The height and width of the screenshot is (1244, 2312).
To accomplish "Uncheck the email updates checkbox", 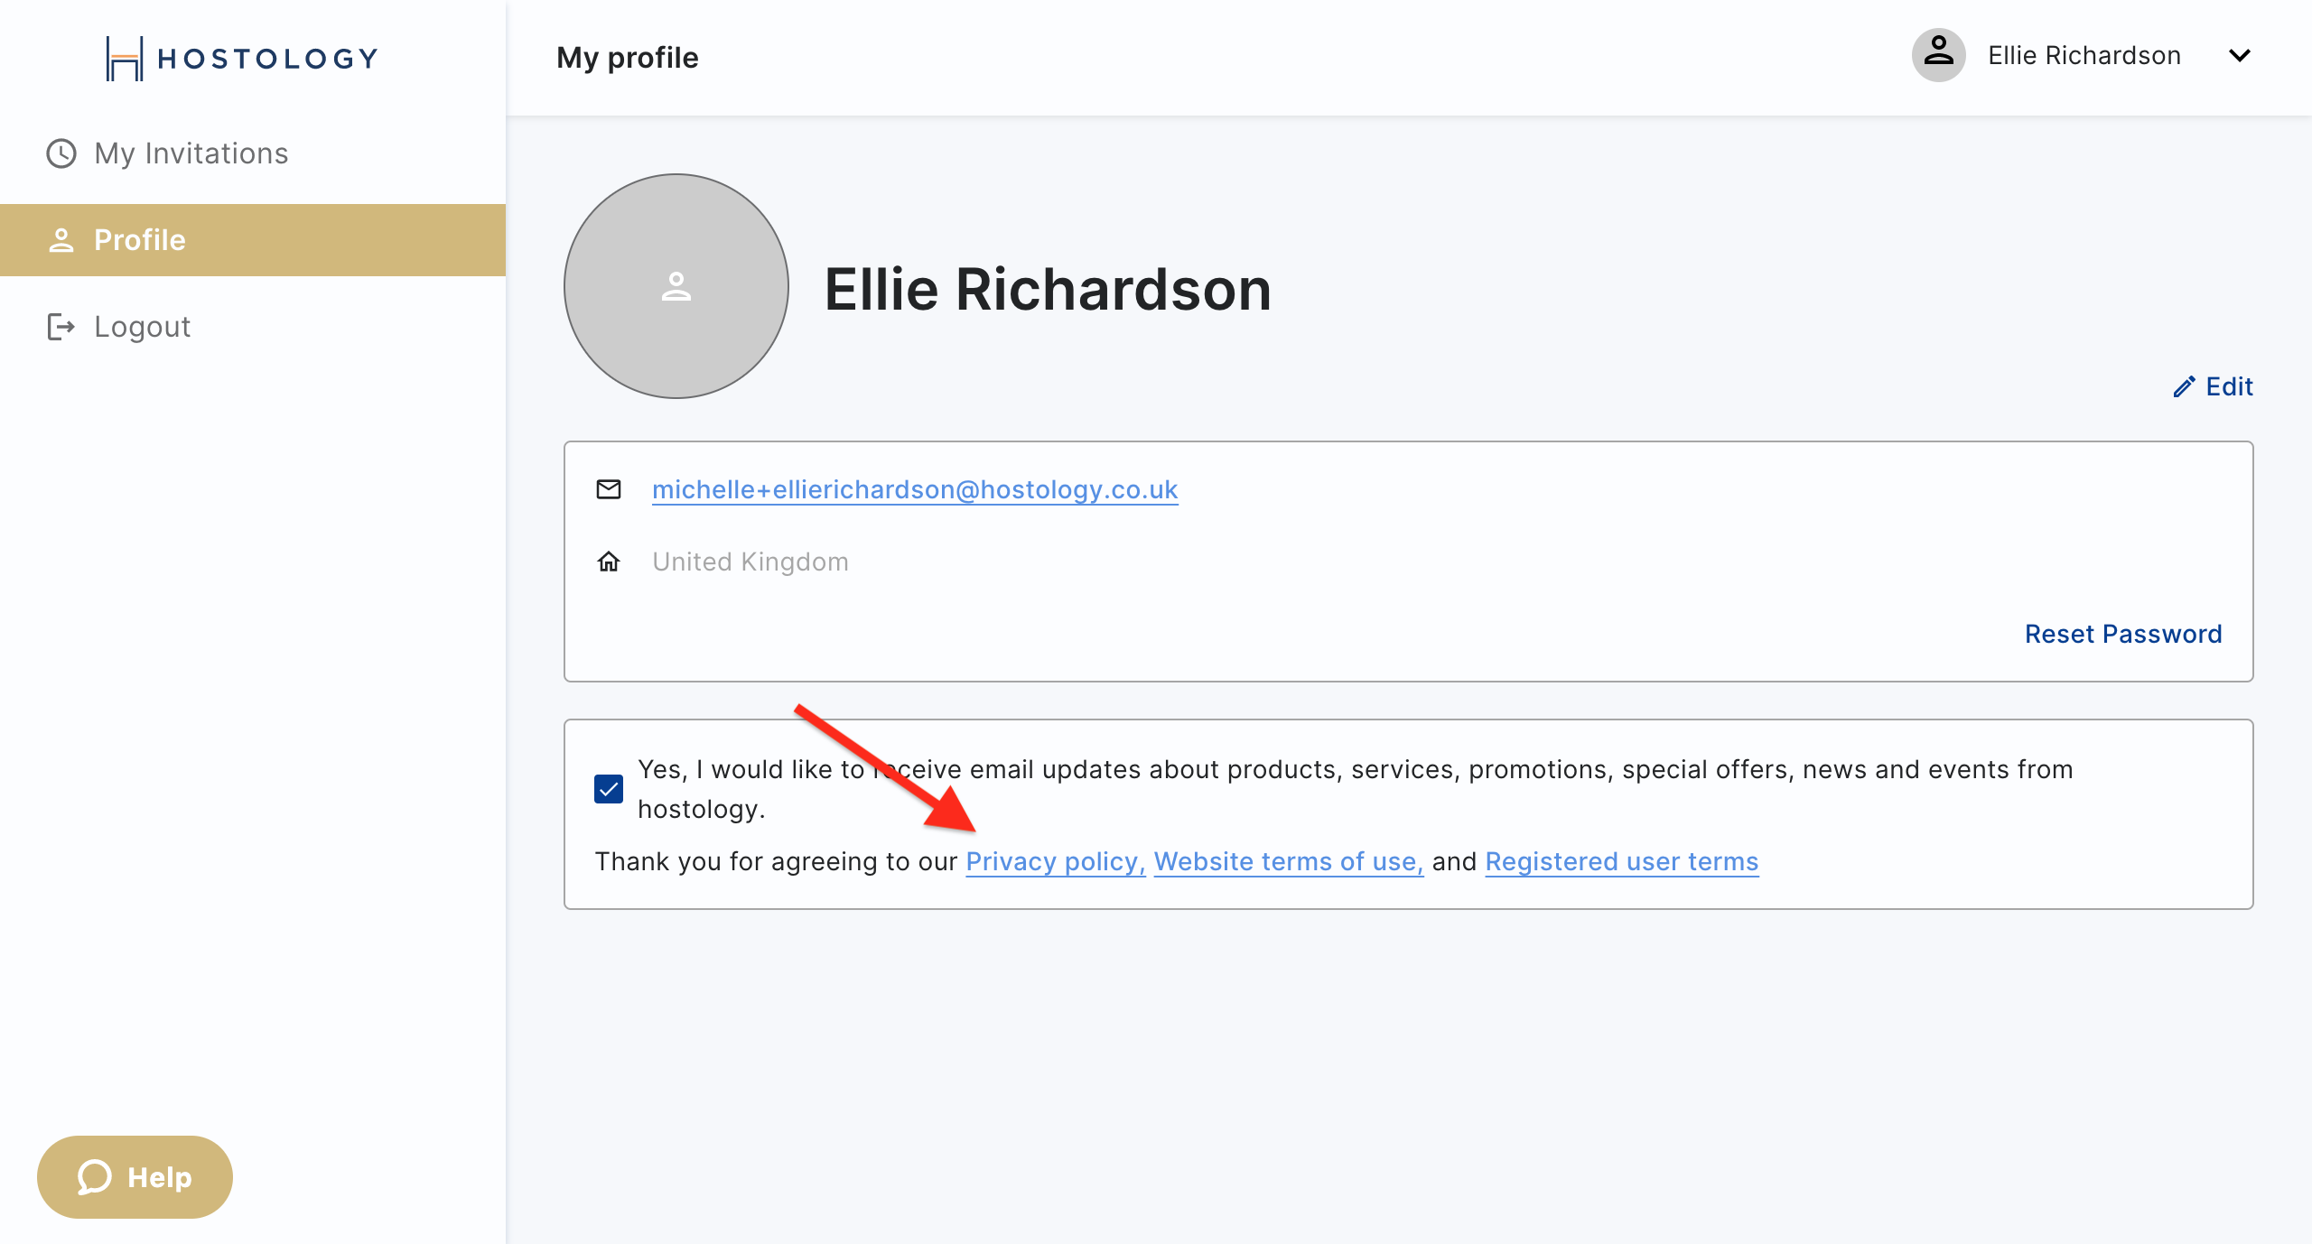I will tap(609, 789).
